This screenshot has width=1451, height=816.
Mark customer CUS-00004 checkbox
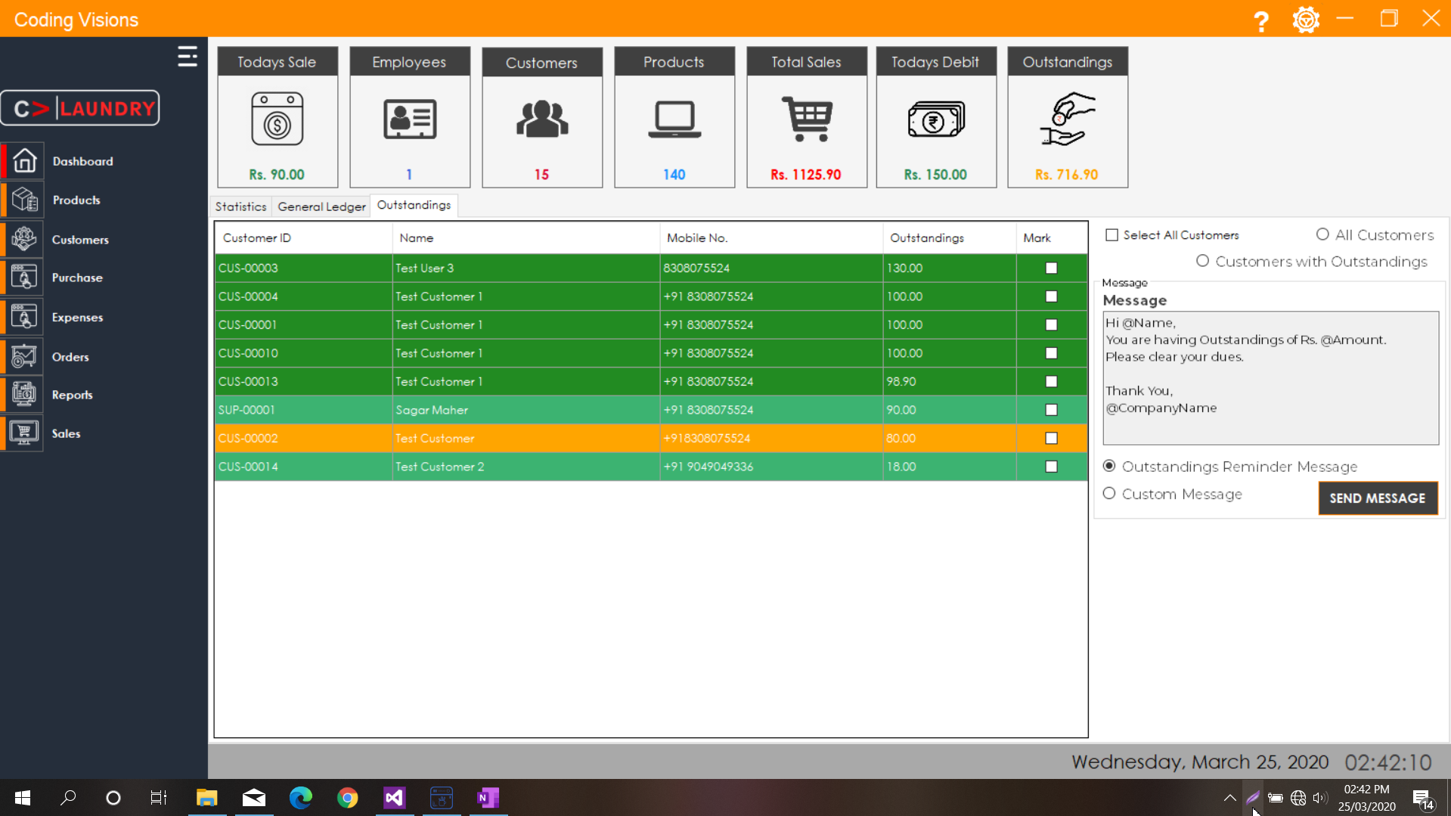[1051, 296]
